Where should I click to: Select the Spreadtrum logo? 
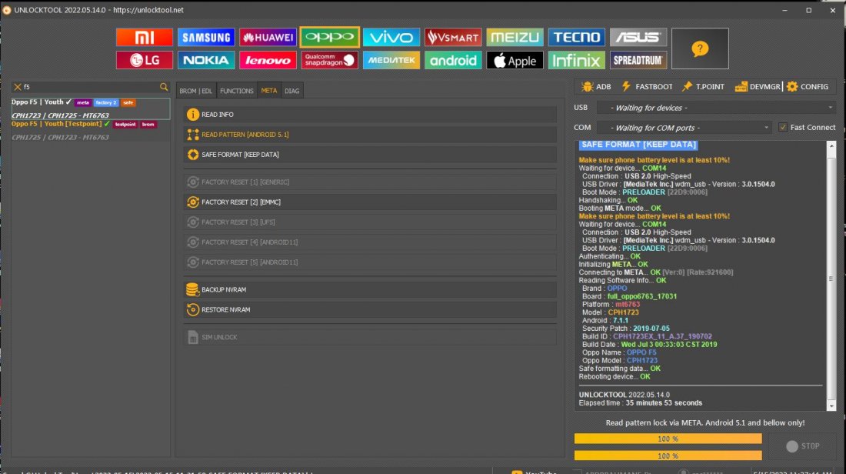[638, 60]
